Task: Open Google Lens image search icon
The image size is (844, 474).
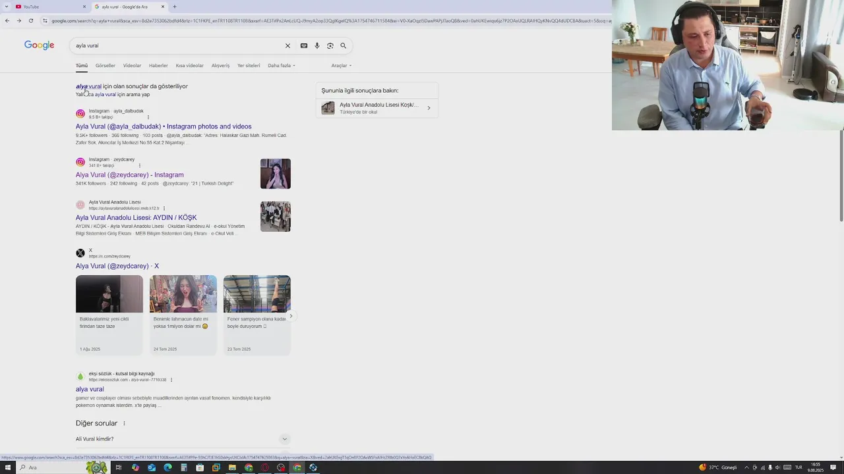Action: coord(330,45)
